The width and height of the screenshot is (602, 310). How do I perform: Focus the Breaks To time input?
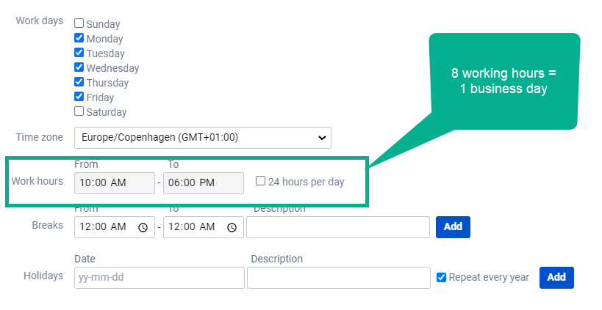[193, 227]
